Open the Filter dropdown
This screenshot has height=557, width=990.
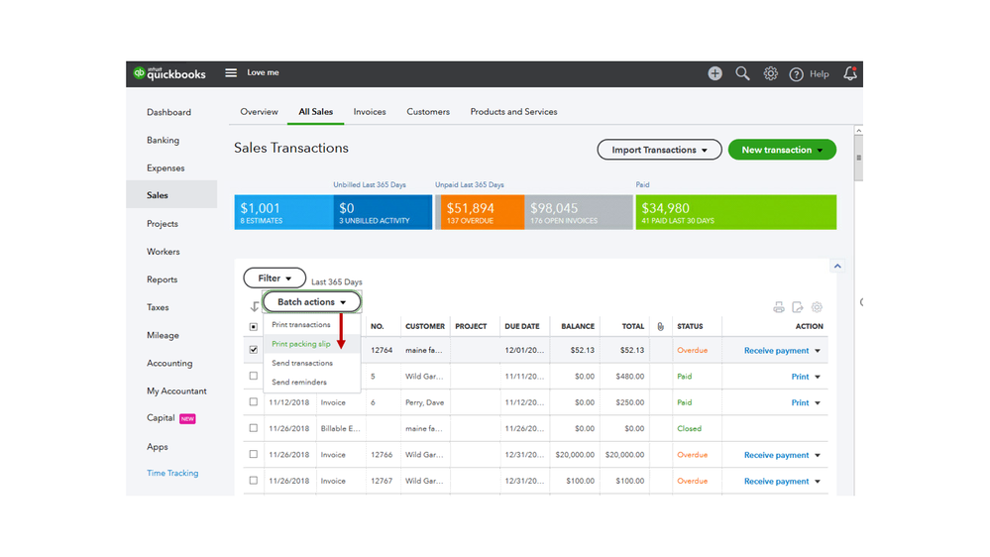click(x=275, y=278)
